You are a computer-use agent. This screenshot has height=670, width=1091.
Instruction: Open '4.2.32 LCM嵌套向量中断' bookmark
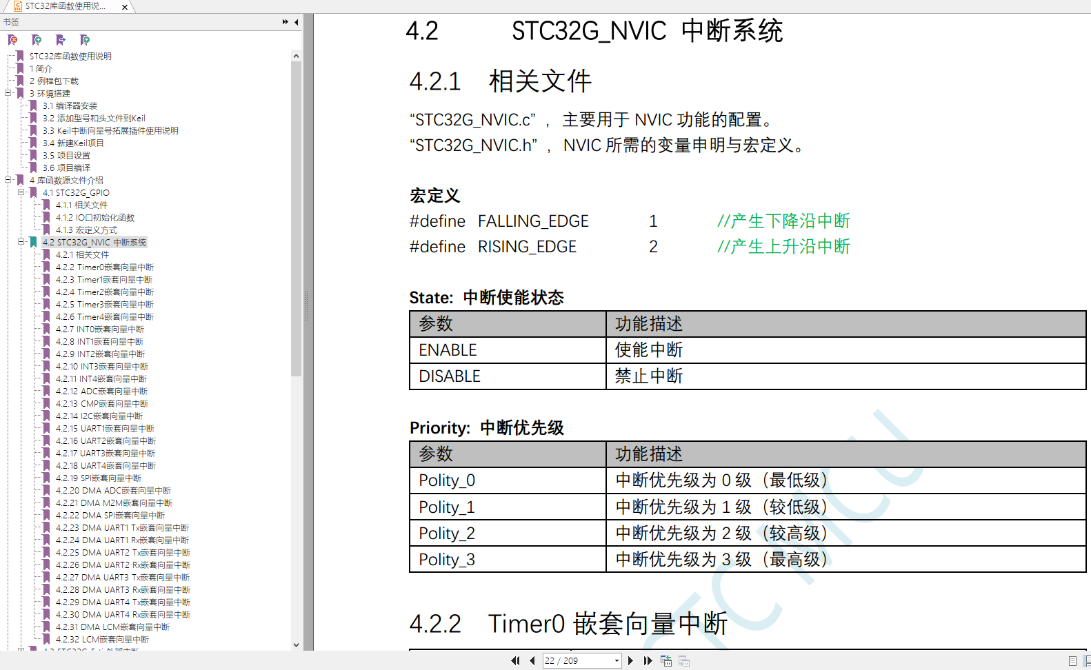point(102,639)
